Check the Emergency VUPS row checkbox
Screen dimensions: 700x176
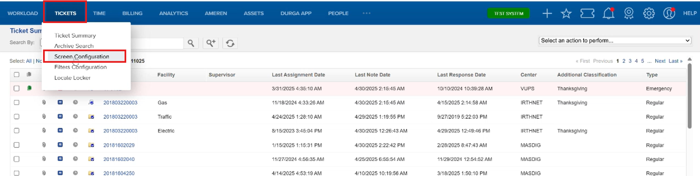(17, 88)
